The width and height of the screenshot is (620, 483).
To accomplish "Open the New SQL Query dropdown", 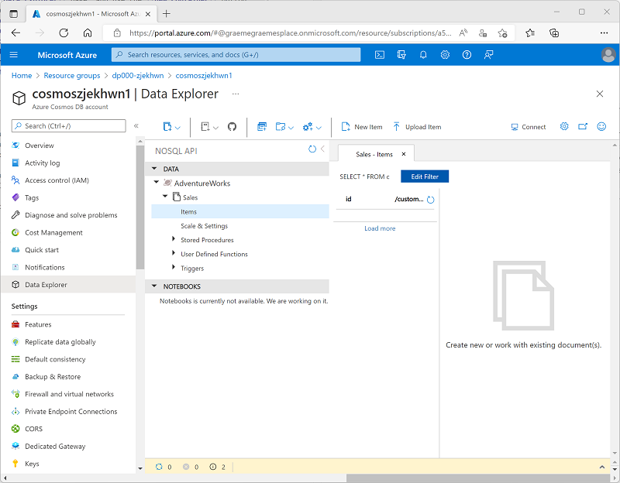I will (171, 127).
